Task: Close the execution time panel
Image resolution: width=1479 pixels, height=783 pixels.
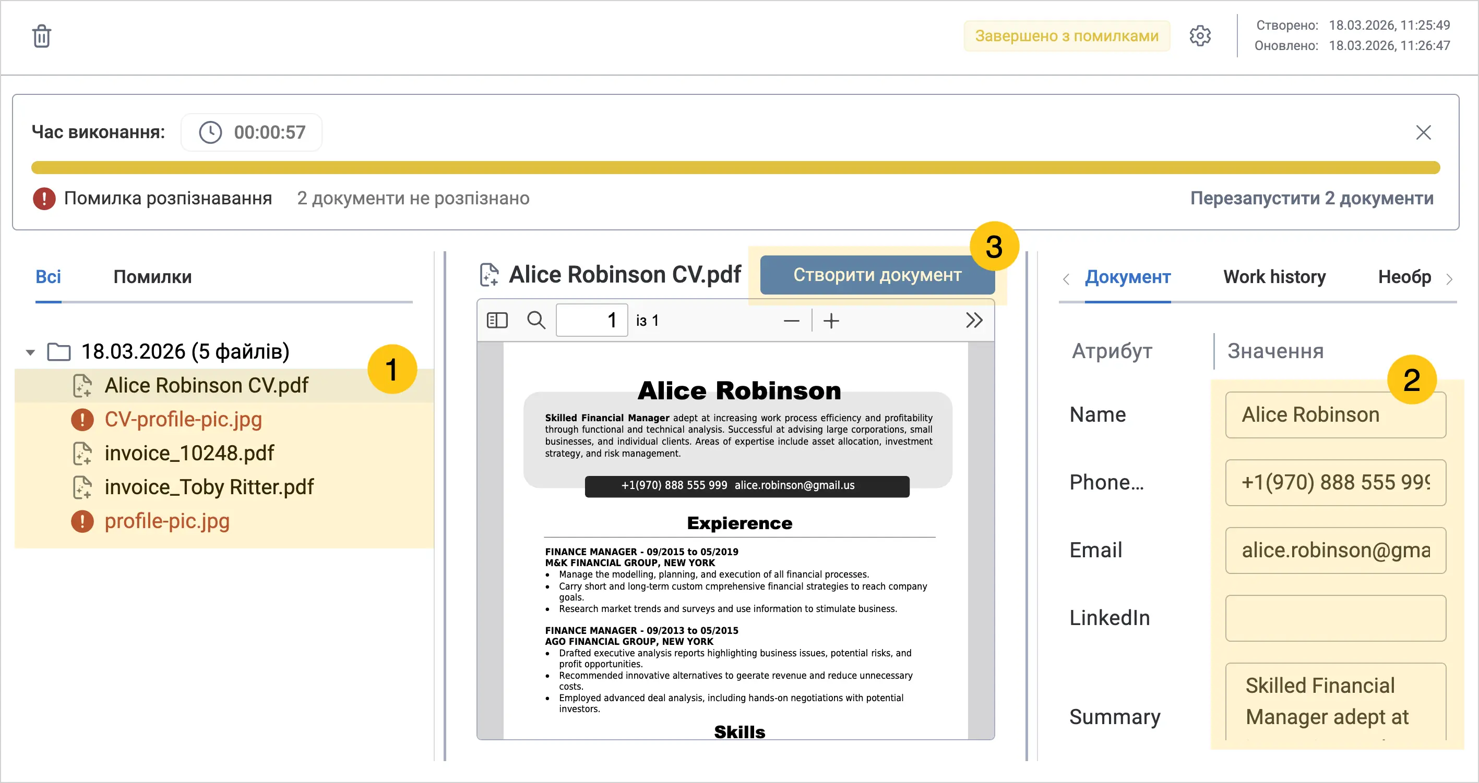Action: click(x=1423, y=132)
